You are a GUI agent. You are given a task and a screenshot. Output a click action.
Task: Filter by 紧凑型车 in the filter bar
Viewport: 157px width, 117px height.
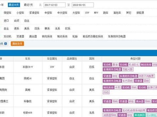[34, 13]
